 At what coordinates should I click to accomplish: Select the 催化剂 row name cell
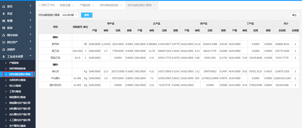(56, 71)
